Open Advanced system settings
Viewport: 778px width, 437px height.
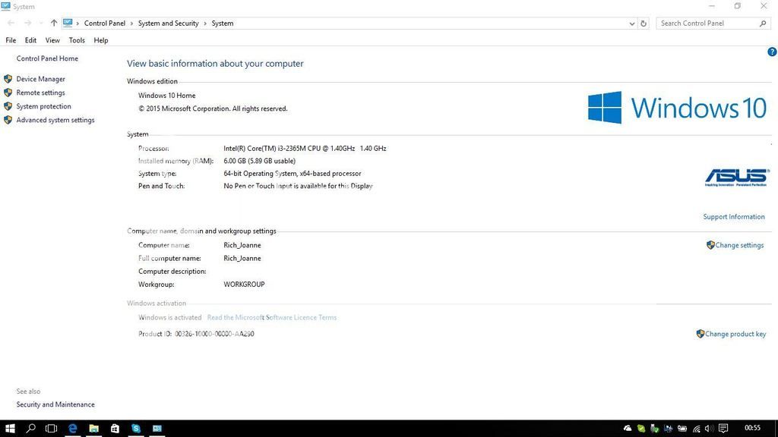click(x=55, y=120)
